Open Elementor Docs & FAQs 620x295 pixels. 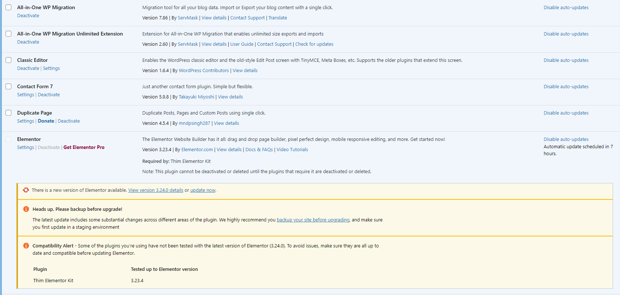click(x=259, y=150)
